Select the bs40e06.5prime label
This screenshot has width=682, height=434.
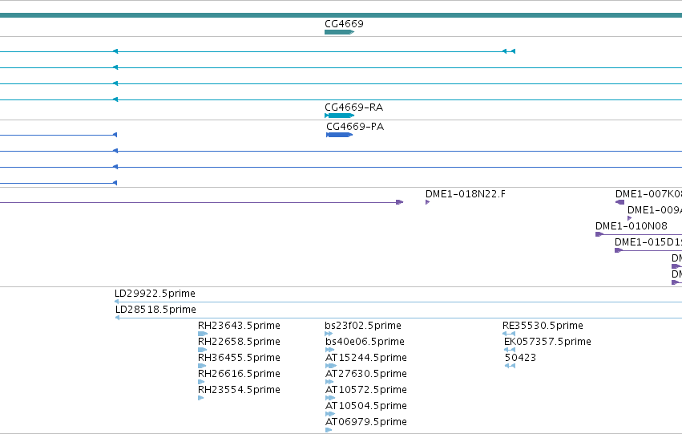365,342
